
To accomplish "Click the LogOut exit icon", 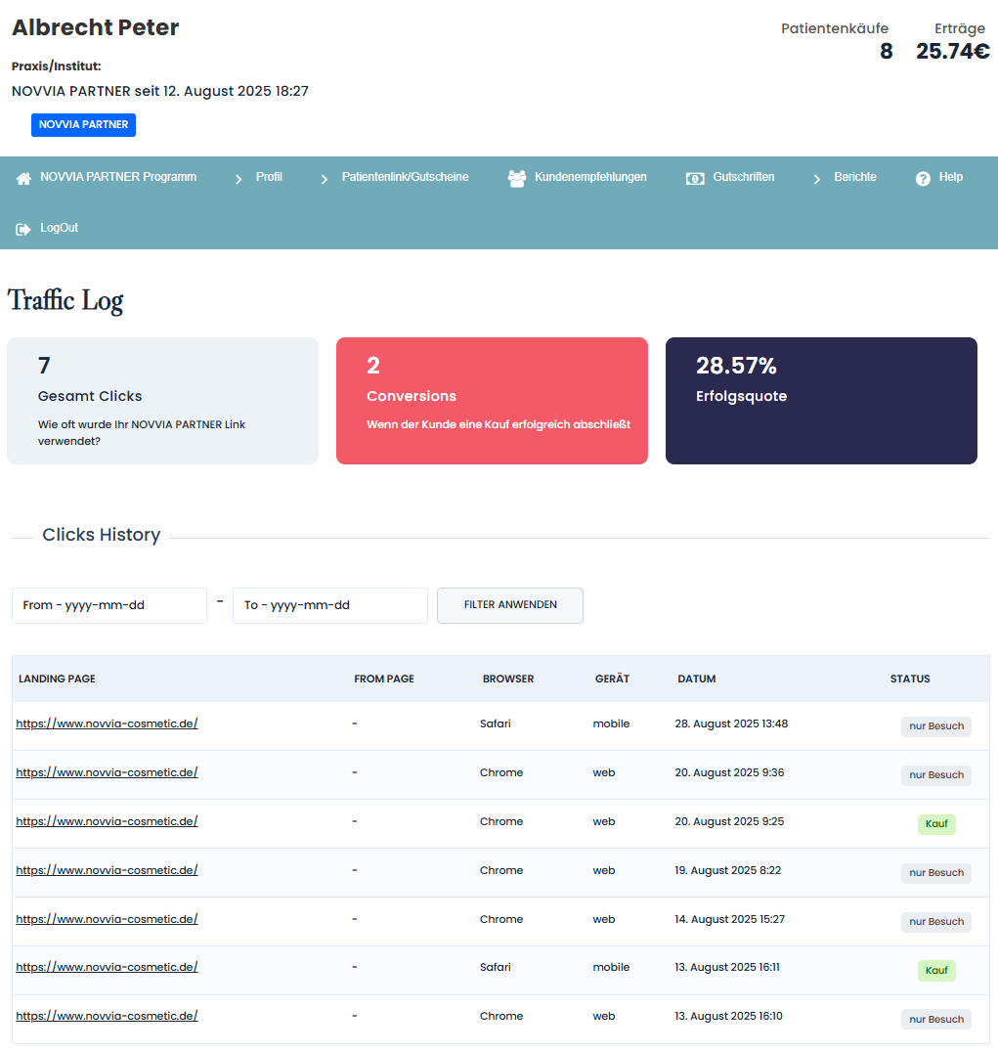I will pos(23,229).
